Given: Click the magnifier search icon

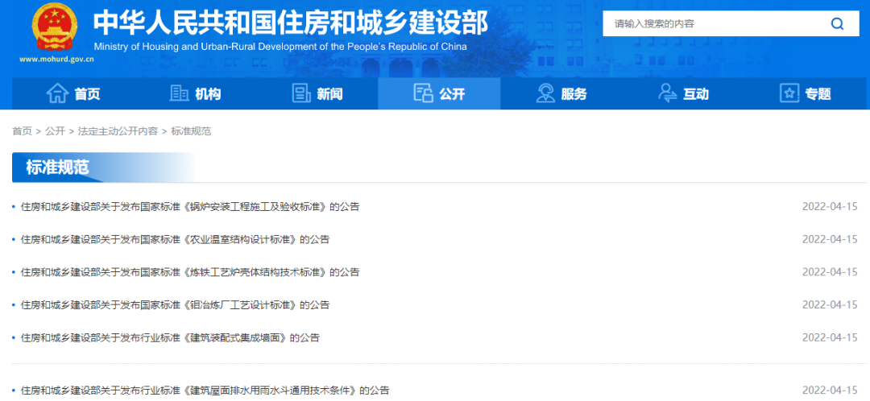Looking at the screenshot, I should click(x=837, y=24).
